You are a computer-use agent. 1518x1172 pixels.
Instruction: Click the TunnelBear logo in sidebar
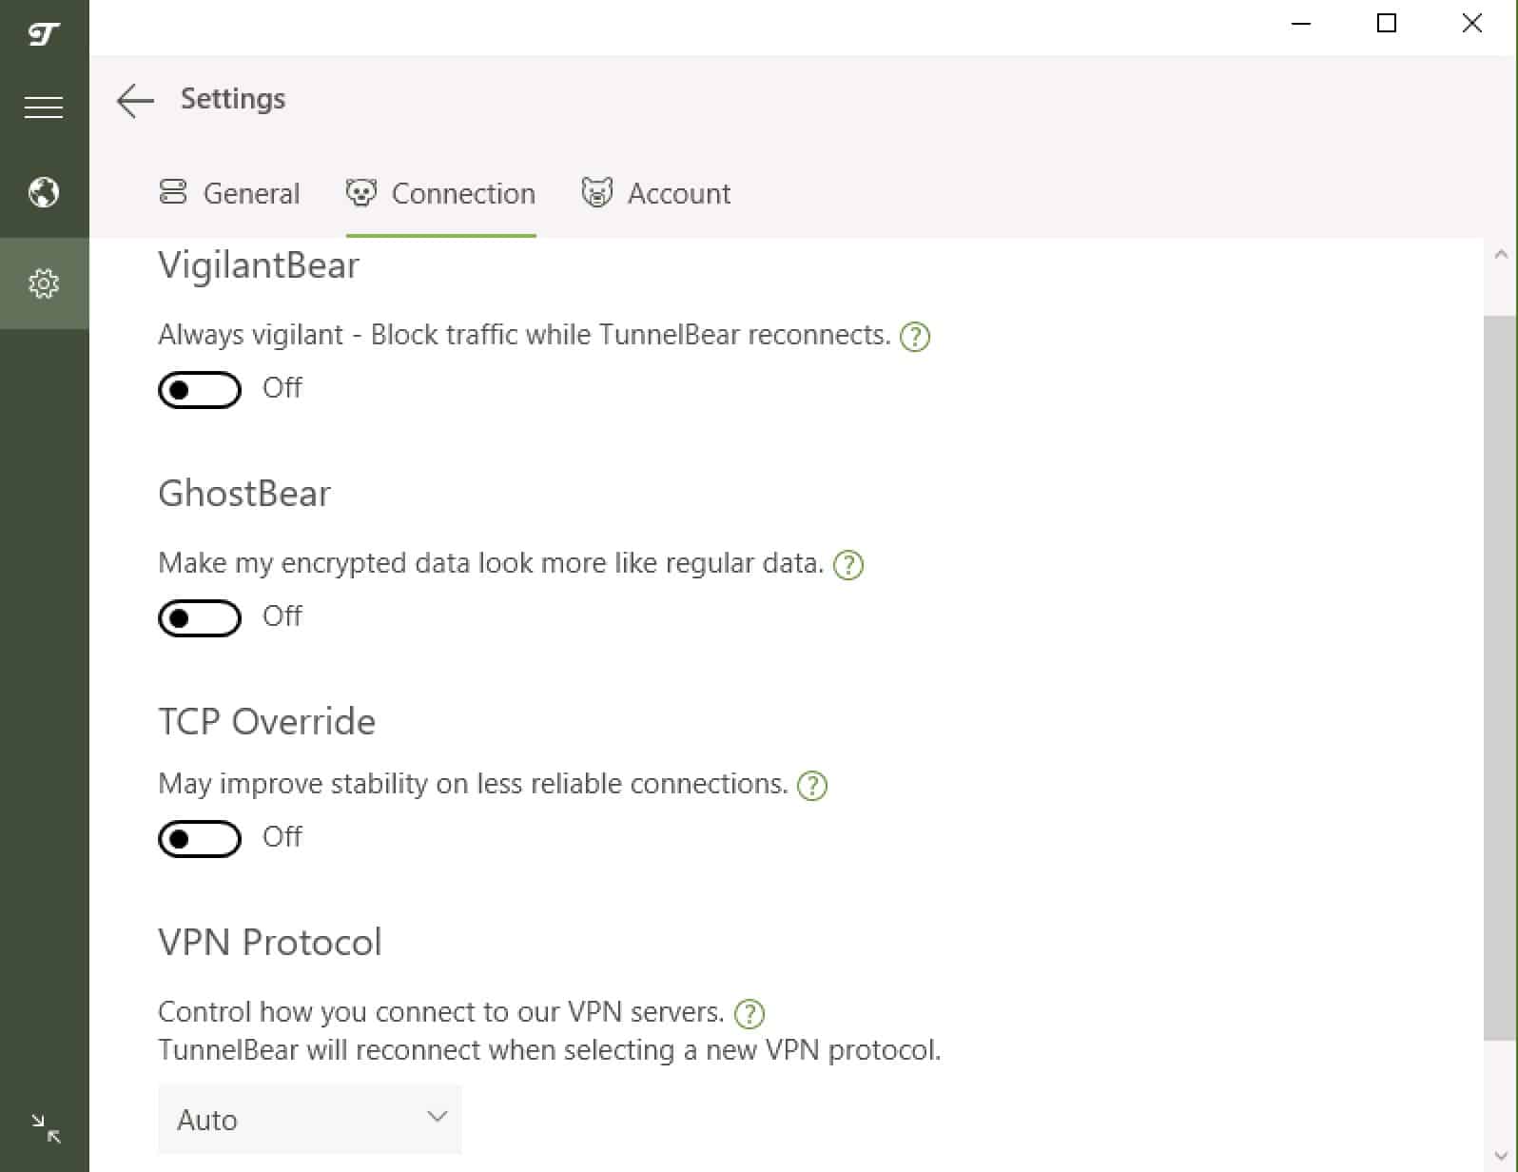pyautogui.click(x=44, y=34)
